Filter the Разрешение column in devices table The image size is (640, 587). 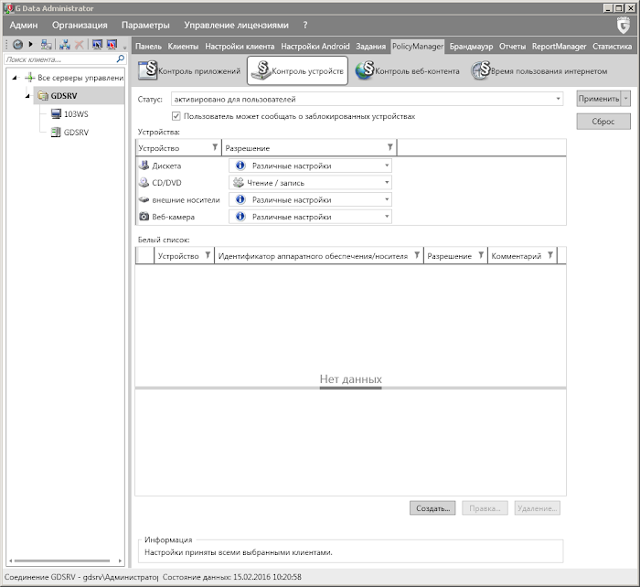coord(389,147)
